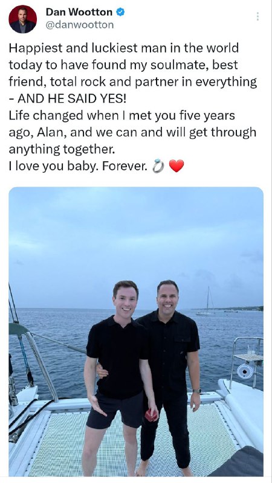Open the attached boat photo
The width and height of the screenshot is (272, 483).
136,331
